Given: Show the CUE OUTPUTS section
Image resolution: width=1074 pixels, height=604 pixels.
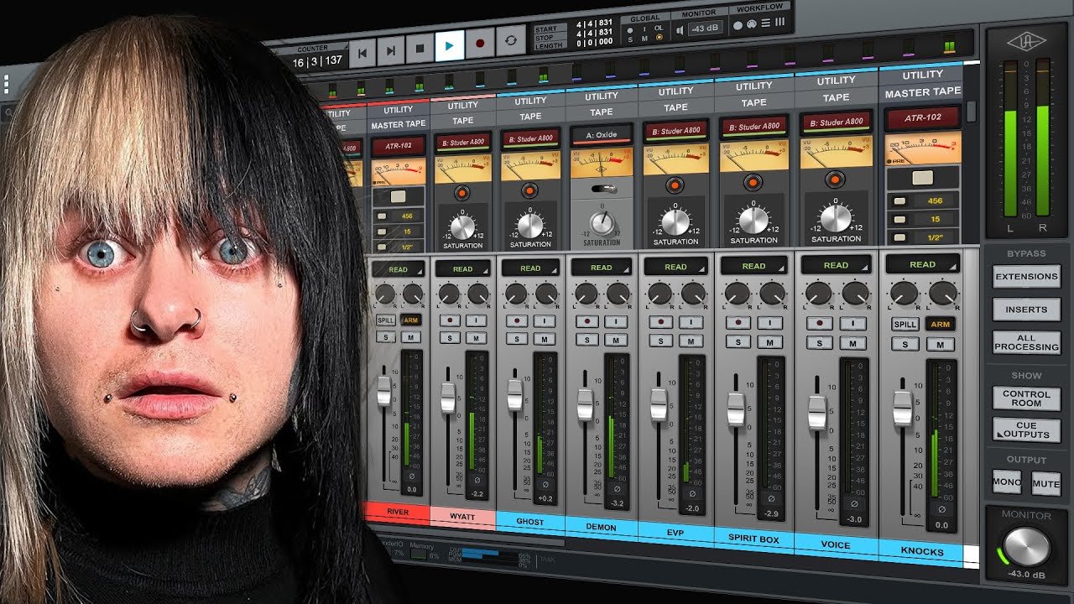Looking at the screenshot, I should [1026, 430].
